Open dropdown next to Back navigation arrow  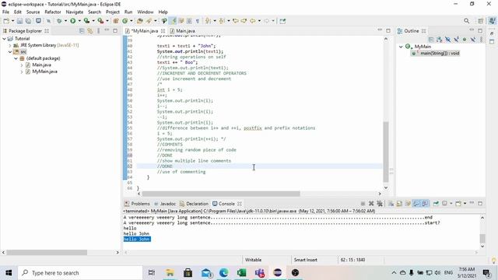(259, 21)
